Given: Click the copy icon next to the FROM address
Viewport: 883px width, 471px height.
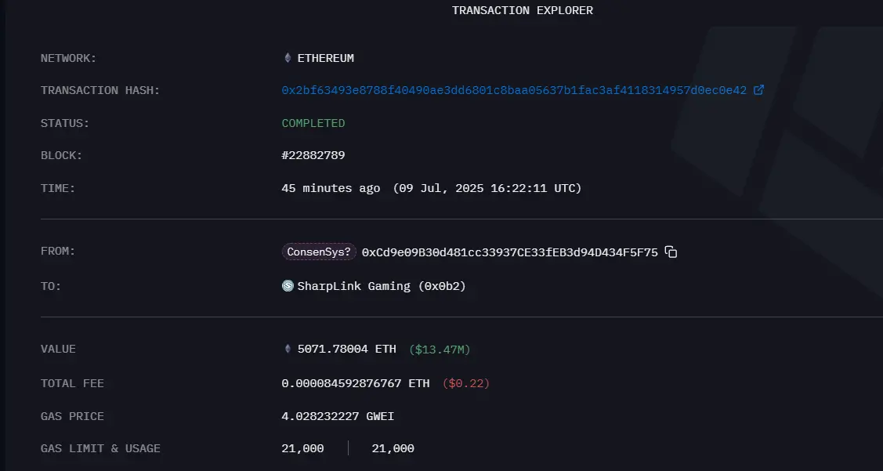Looking at the screenshot, I should pos(671,252).
